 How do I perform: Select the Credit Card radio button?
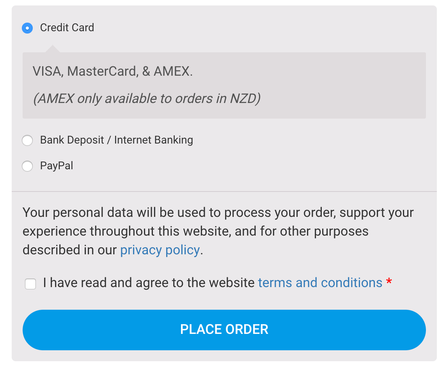click(x=27, y=28)
